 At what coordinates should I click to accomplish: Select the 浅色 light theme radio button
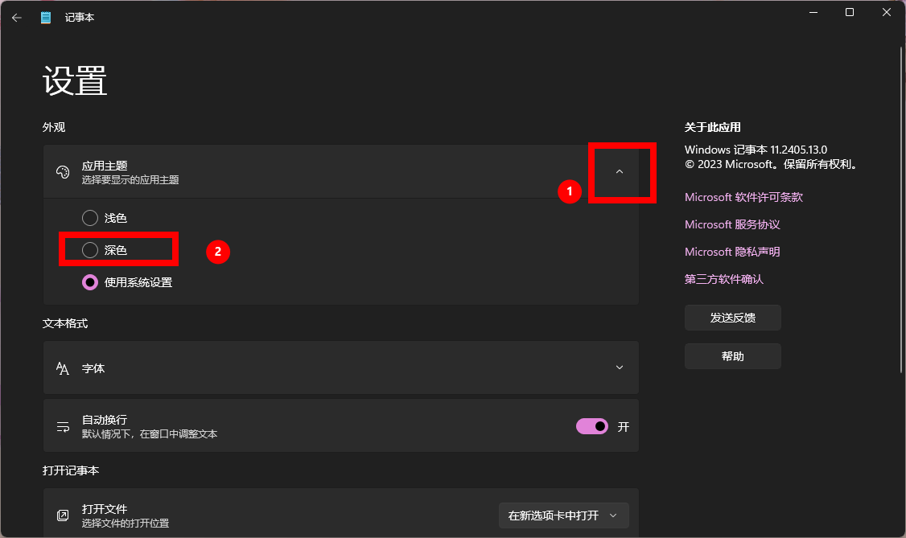(90, 218)
